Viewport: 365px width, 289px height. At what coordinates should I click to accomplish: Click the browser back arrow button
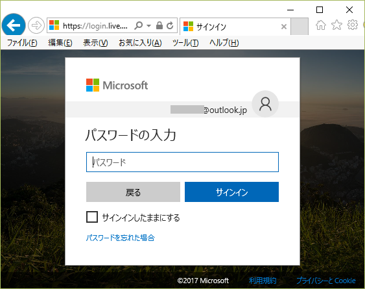click(14, 25)
